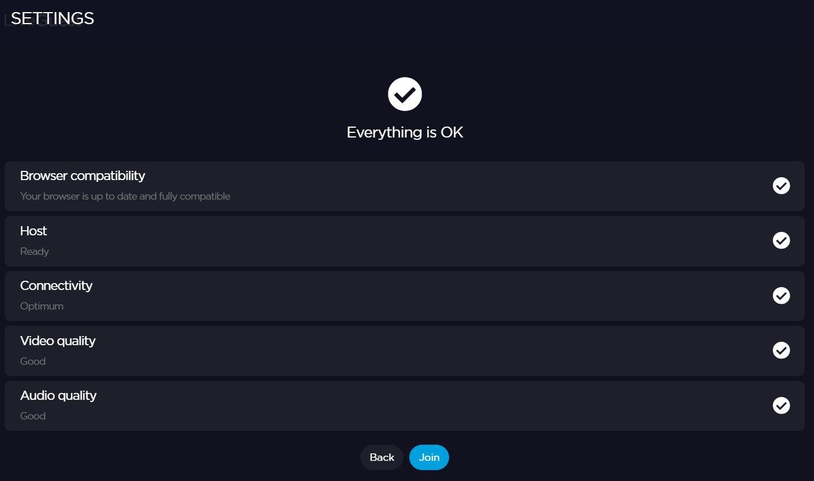This screenshot has height=481, width=814.
Task: Click the 'Good' status under Audio quality
Action: click(x=33, y=416)
